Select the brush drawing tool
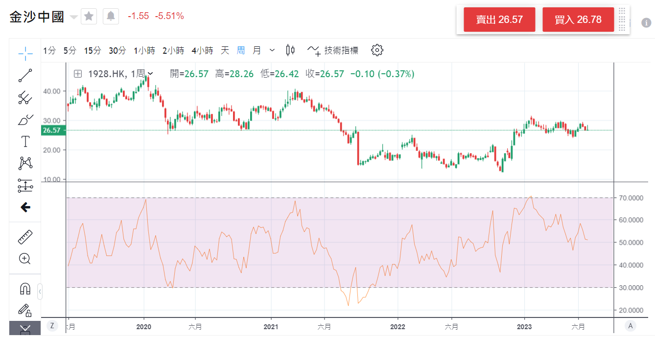 tap(25, 120)
